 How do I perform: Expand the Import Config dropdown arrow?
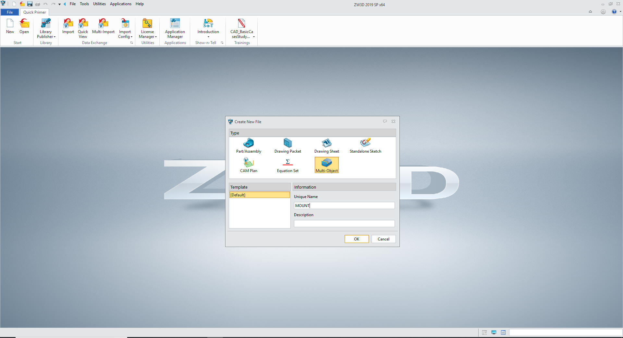tap(131, 37)
